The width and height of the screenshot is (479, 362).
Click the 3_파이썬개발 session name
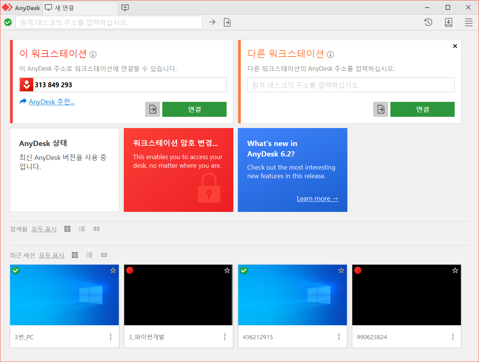(x=147, y=337)
